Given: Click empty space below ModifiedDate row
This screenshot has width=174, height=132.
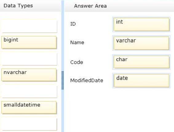Looking at the screenshot, I should tap(119, 110).
